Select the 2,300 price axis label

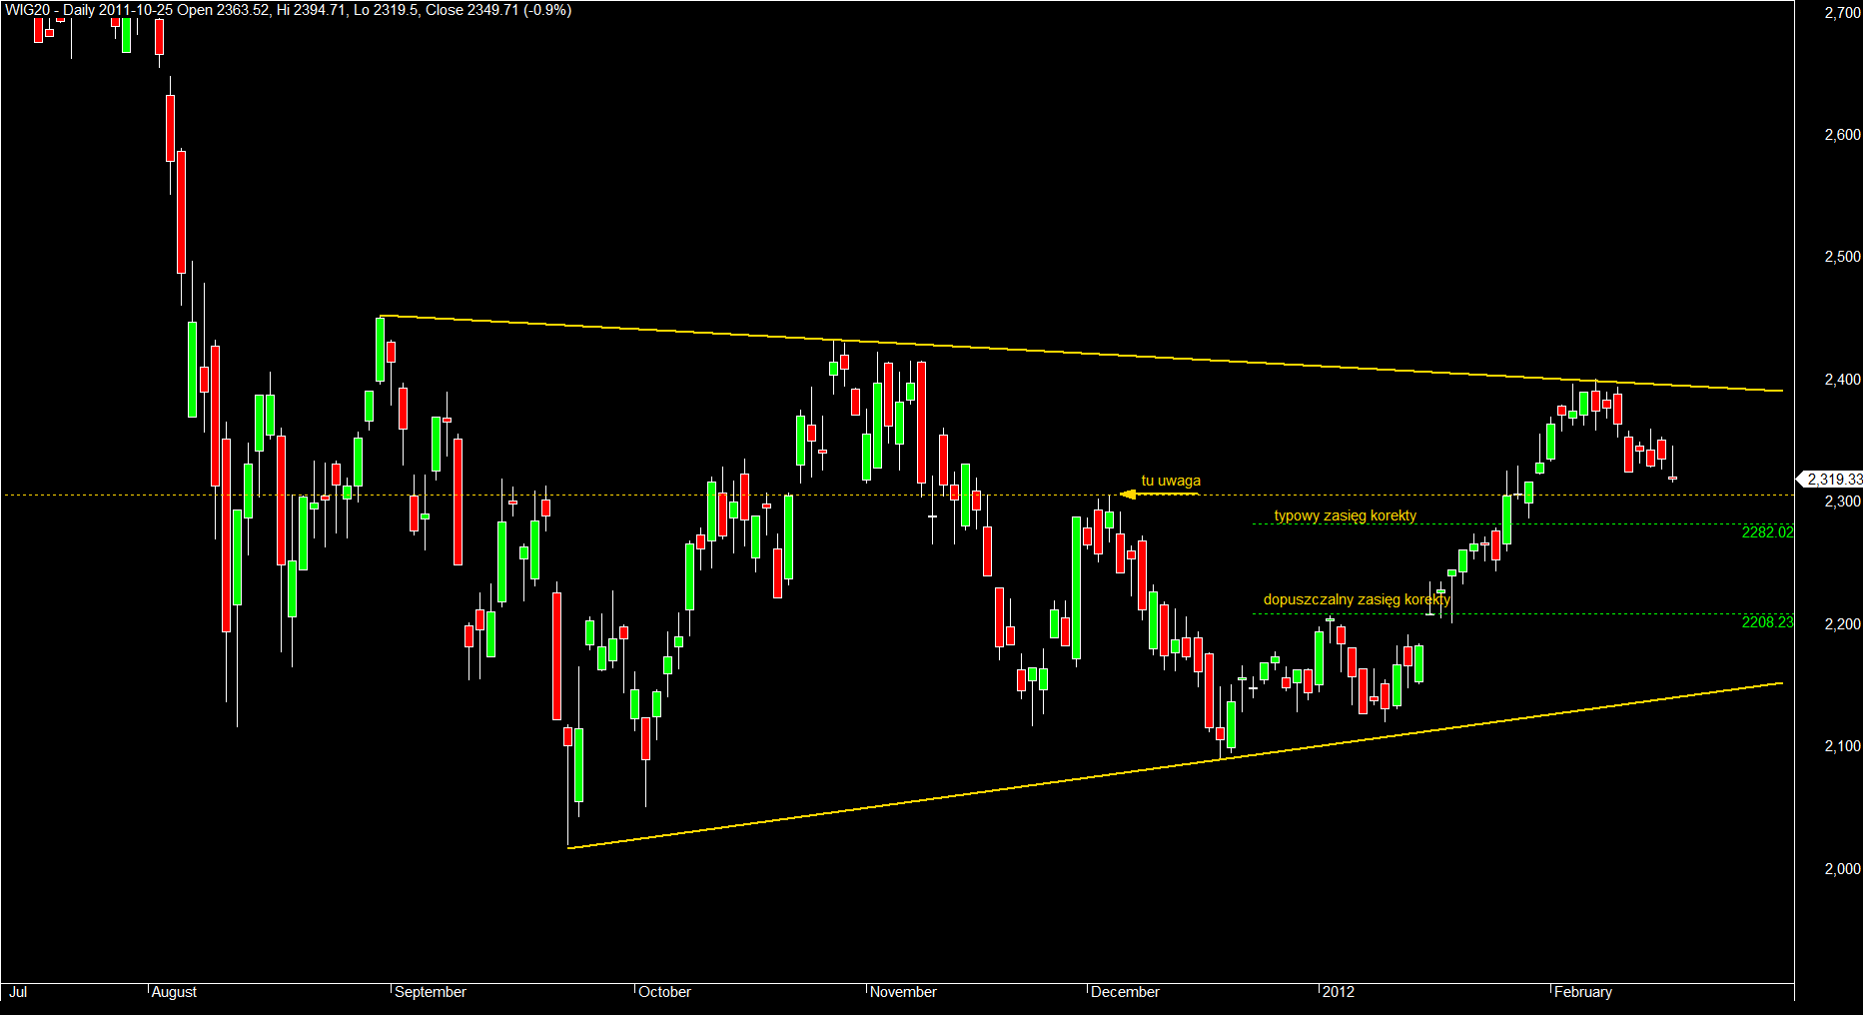point(1842,502)
